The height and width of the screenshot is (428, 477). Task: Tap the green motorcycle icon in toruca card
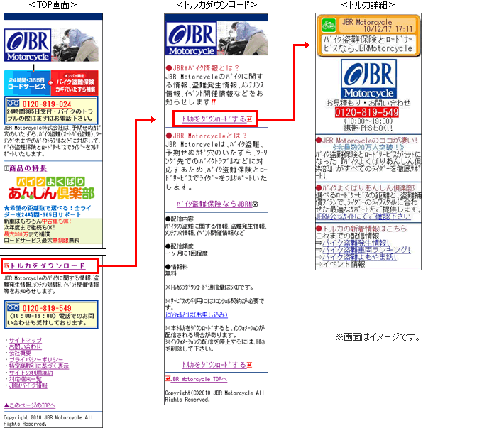[x=329, y=26]
